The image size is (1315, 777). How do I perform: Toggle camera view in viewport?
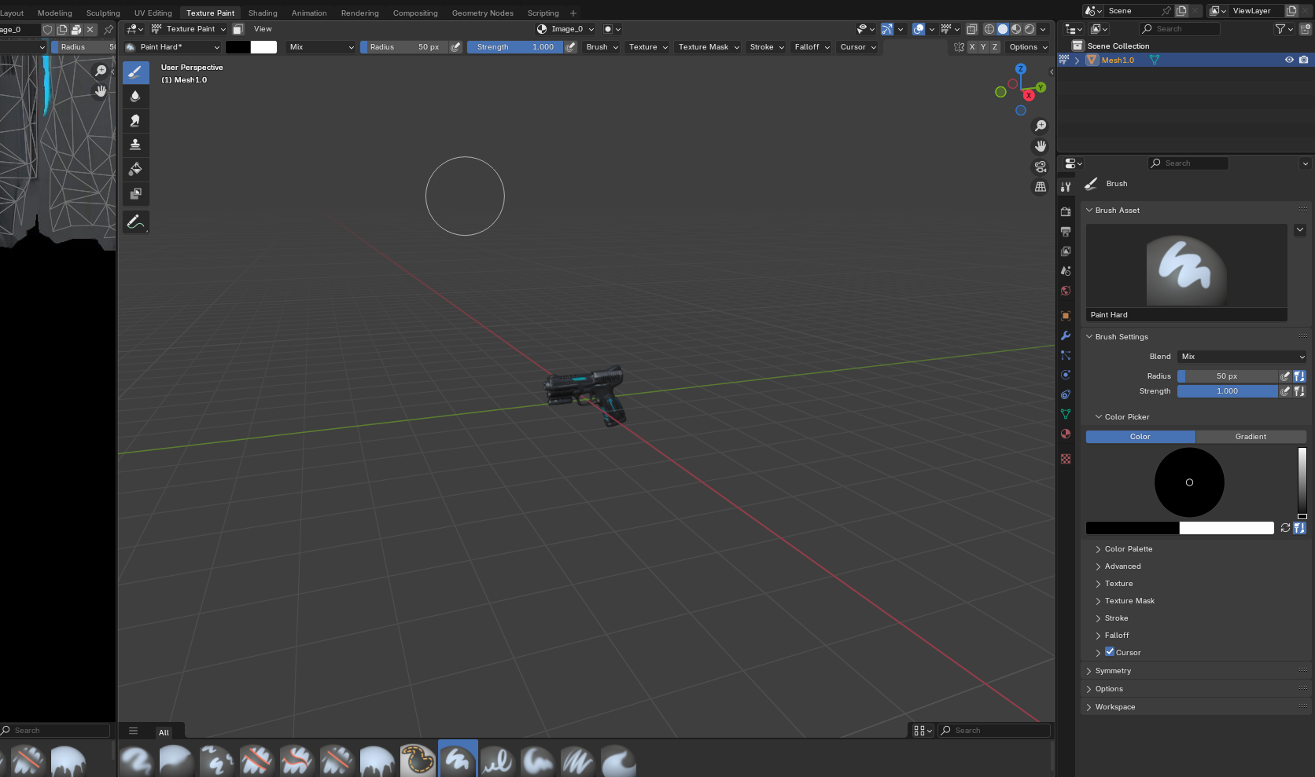coord(1041,167)
